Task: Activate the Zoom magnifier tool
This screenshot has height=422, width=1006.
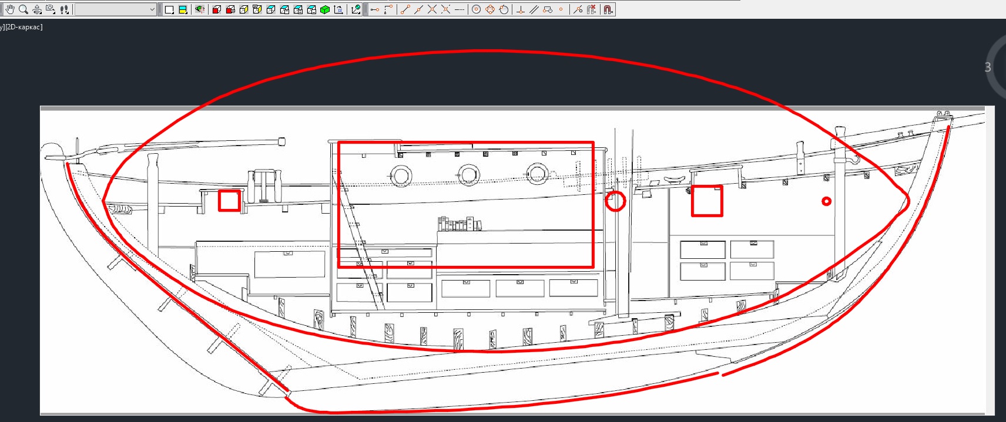Action: coord(24,9)
